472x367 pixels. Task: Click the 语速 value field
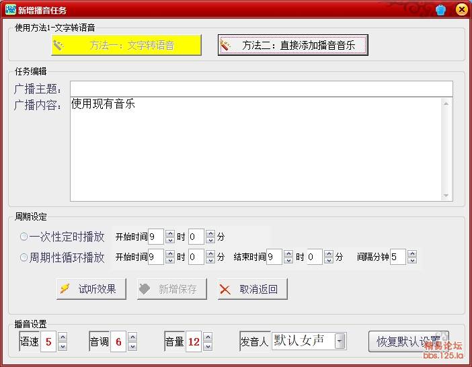[x=48, y=341]
